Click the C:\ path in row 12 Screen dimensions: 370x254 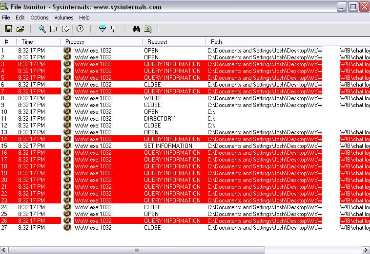pyautogui.click(x=211, y=126)
